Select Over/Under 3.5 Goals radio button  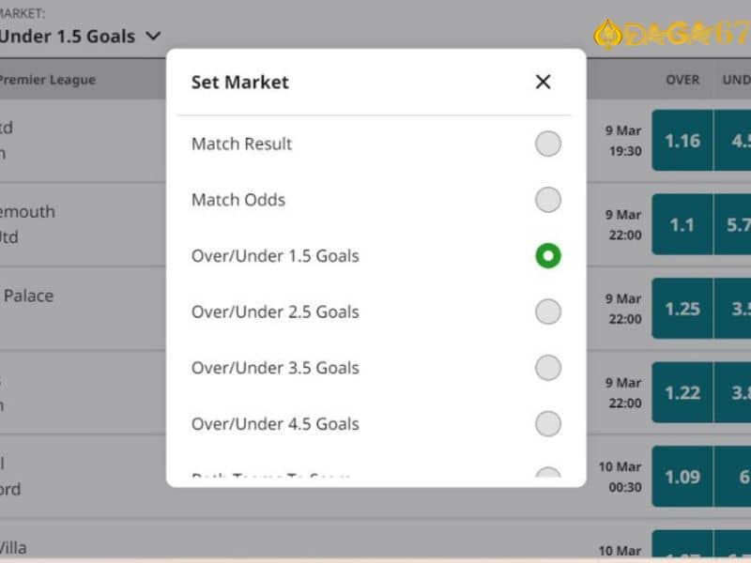point(548,368)
